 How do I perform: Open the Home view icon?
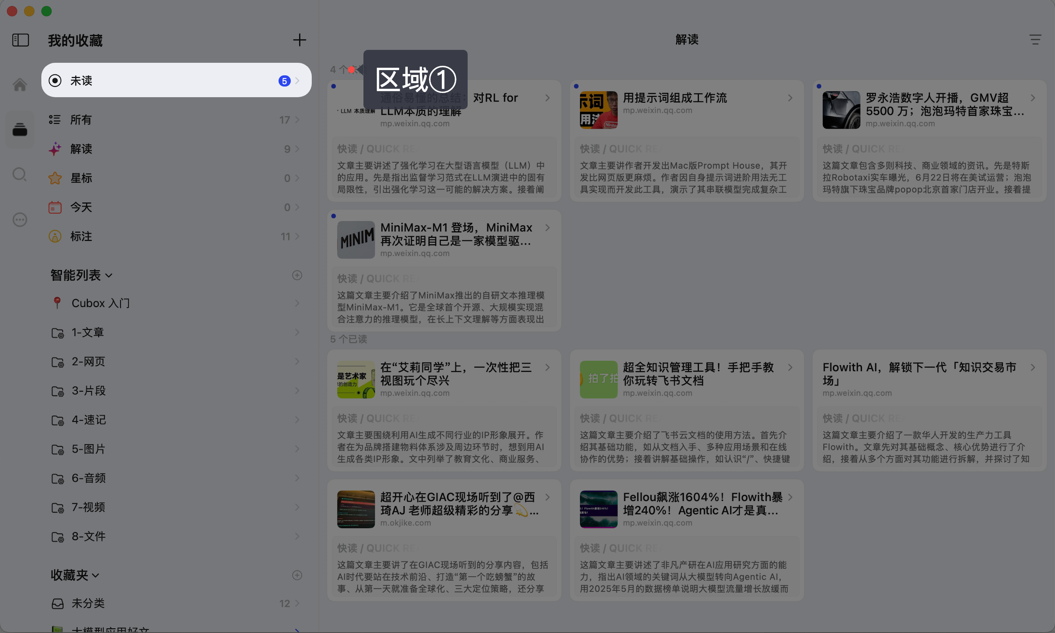click(20, 84)
